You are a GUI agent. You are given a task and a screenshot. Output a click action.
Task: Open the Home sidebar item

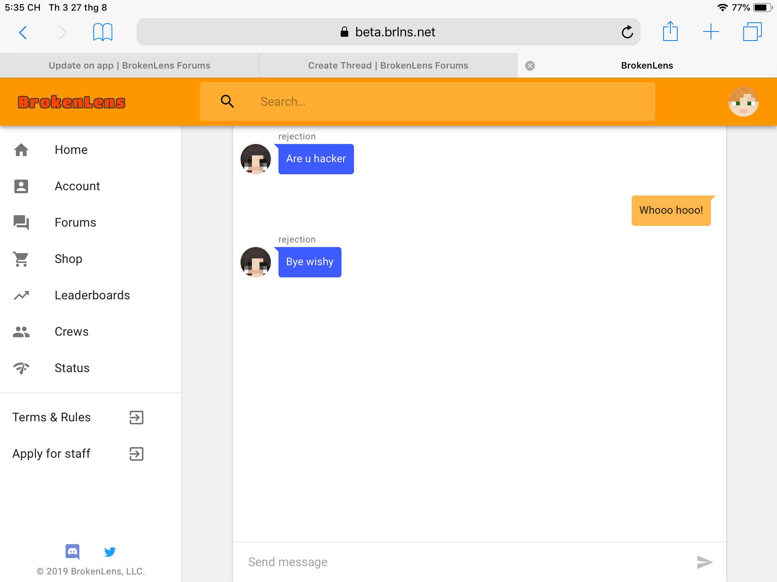91,150
